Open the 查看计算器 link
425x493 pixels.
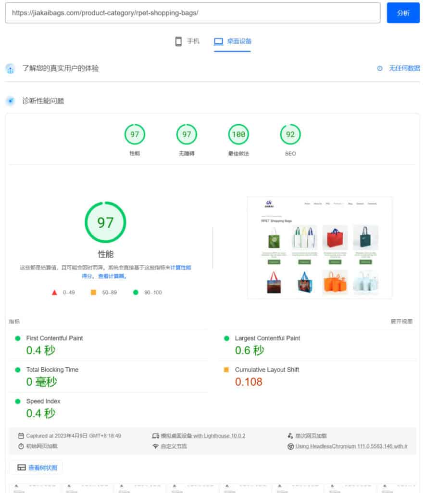click(112, 276)
